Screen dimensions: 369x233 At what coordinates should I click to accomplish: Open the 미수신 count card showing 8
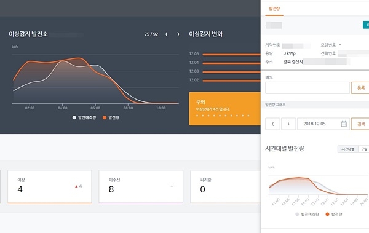141,187
